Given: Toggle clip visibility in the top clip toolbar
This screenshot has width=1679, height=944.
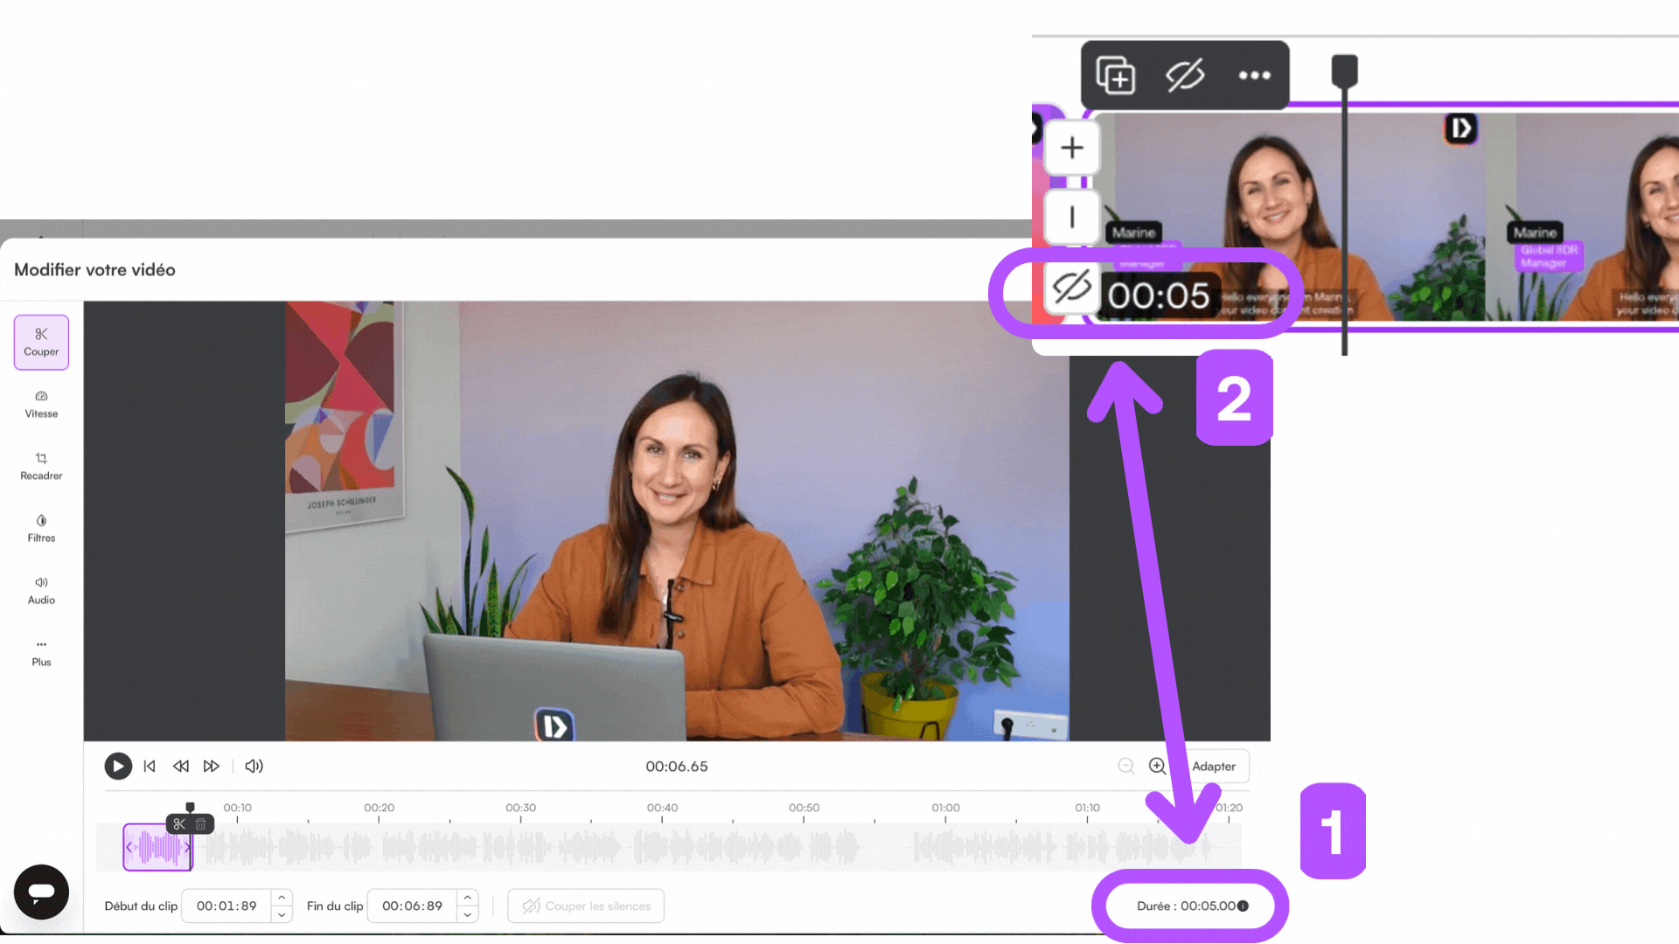Looking at the screenshot, I should pyautogui.click(x=1184, y=75).
